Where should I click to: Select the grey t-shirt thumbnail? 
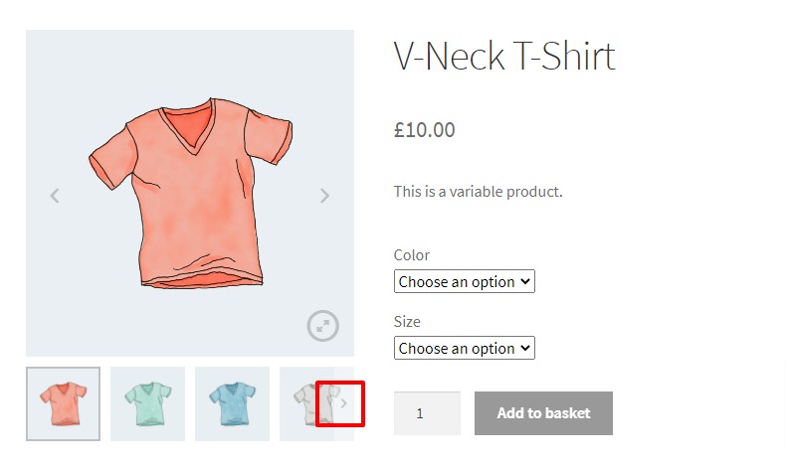coord(298,403)
